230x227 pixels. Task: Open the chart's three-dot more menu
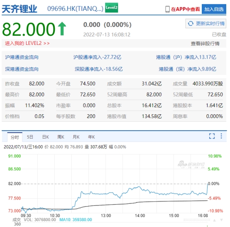(x=221, y=136)
